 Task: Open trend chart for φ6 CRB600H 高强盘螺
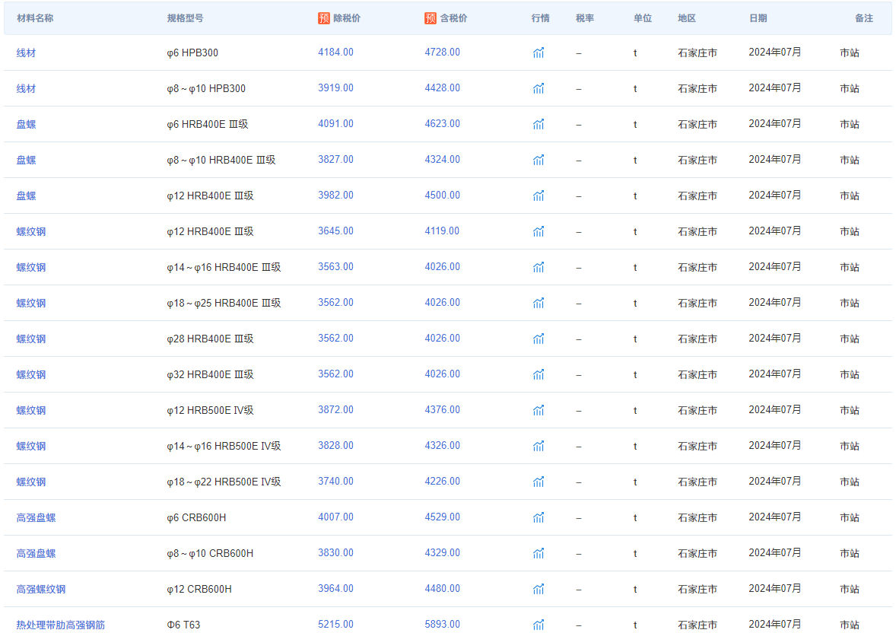point(539,517)
